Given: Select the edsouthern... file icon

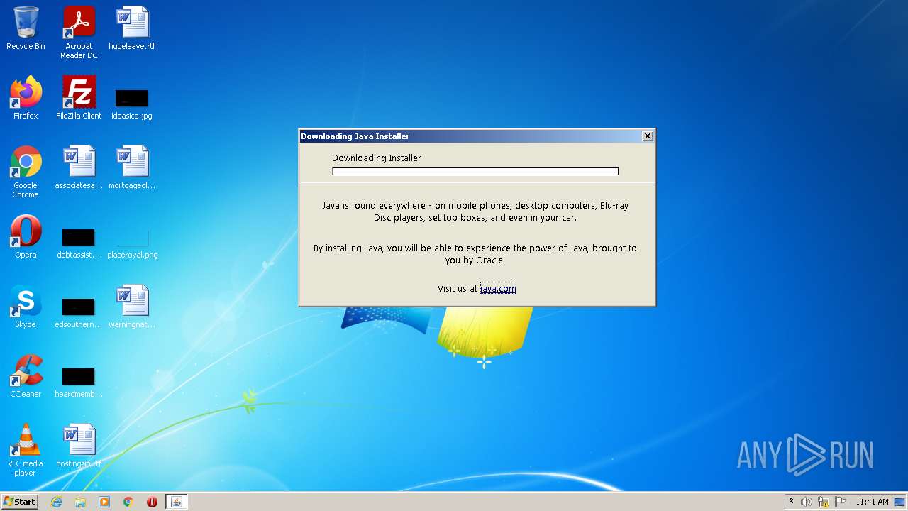Looking at the screenshot, I should (79, 313).
